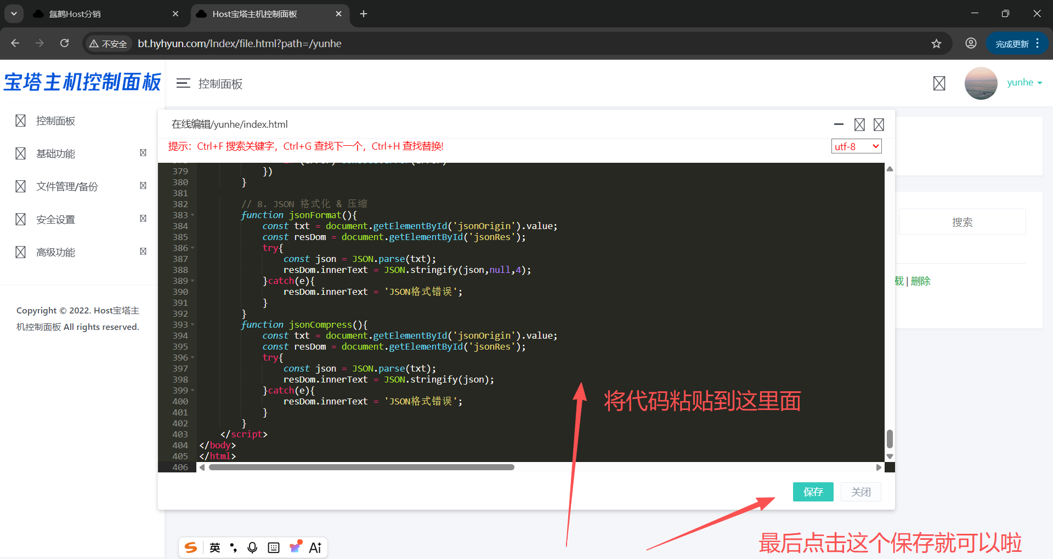Open the browser three-dot menu
The image size is (1053, 559).
1038,43
